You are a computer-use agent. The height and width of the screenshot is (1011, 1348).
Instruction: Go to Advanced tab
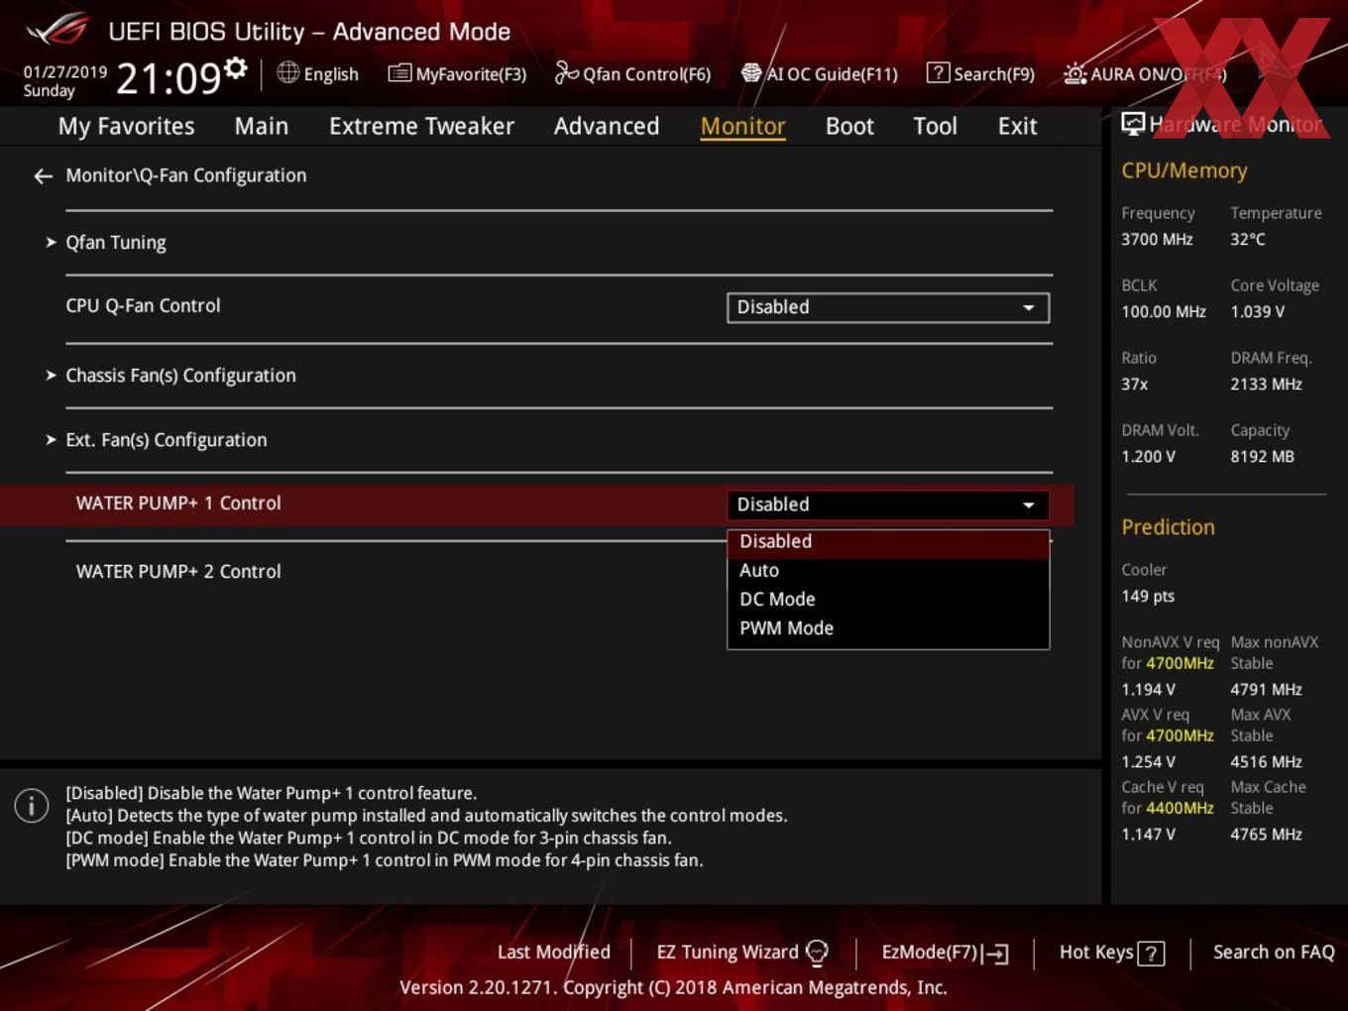[607, 126]
